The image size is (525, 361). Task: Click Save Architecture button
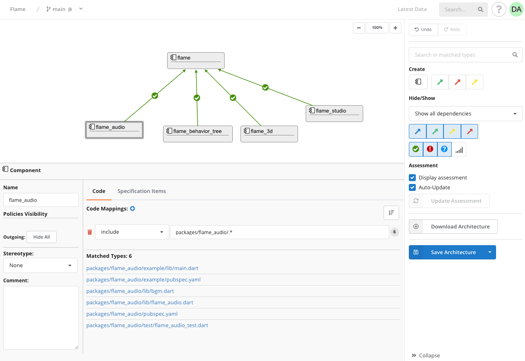pyautogui.click(x=447, y=252)
